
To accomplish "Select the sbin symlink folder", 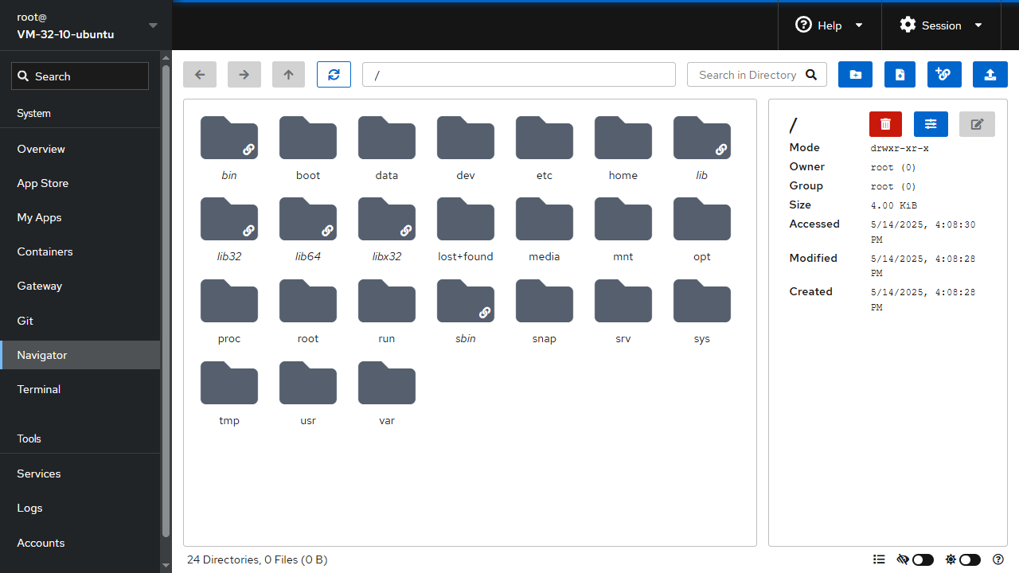I will 466,312.
